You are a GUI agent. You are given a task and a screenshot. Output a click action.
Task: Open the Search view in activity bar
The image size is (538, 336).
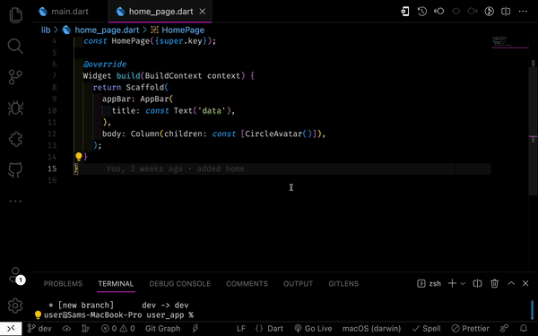click(15, 47)
